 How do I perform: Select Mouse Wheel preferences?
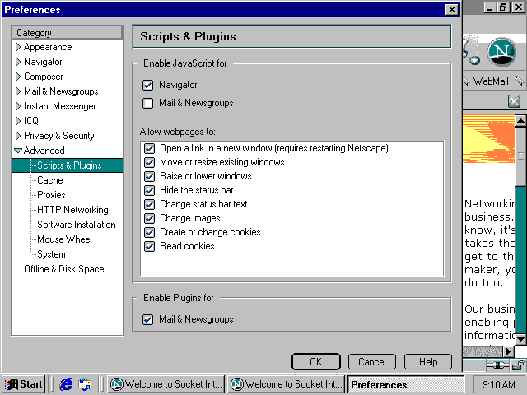point(64,239)
